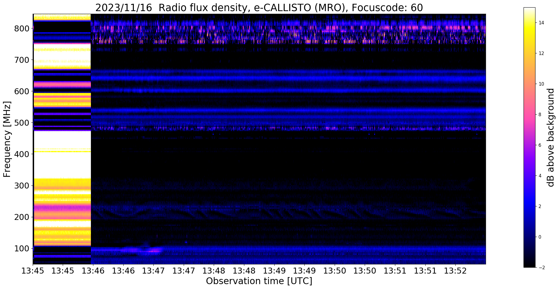The width and height of the screenshot is (559, 289).
Task: Click the colorbar tick value 6
Action: (540, 145)
